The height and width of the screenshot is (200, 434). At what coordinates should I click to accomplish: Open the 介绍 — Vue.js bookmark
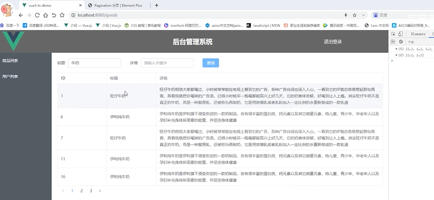tap(78, 25)
